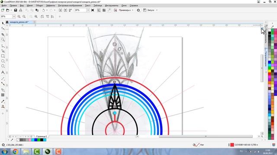This screenshot has height=155, width=277.
Task: Select the Ellipse tool
Action: 3,61
